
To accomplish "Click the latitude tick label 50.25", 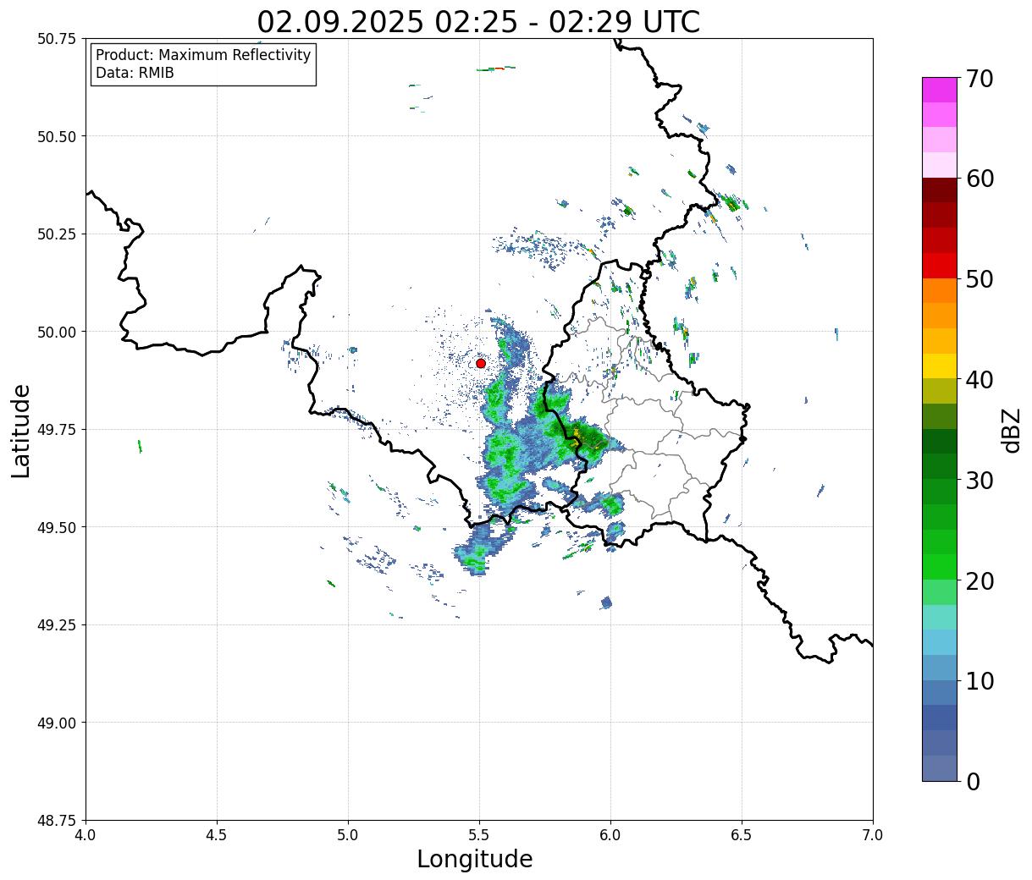I will 56,234.
